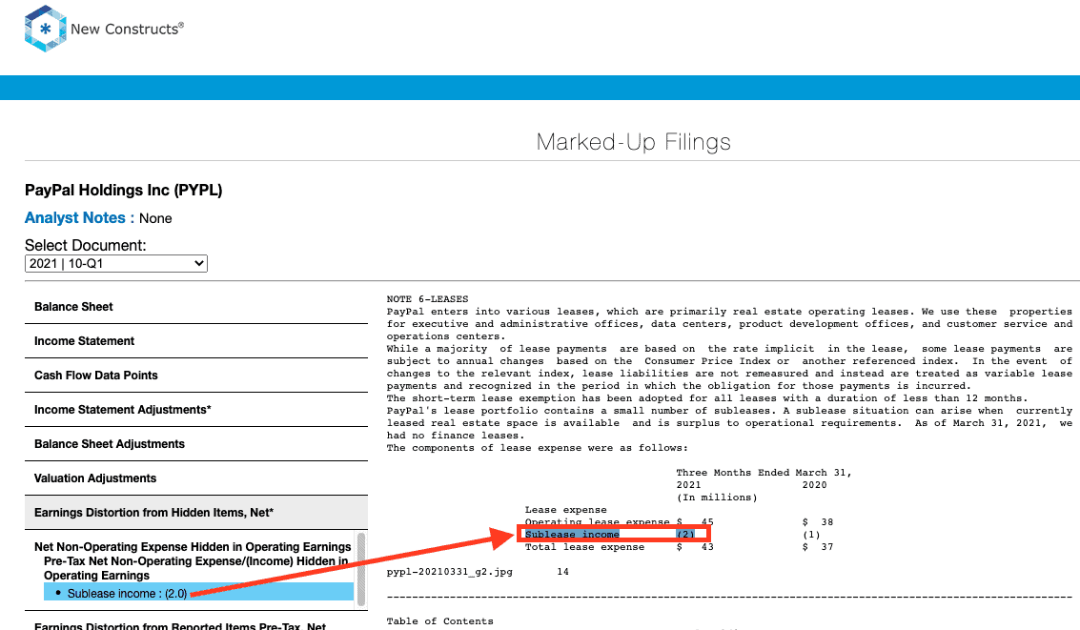Select Cash Flow Data Points
1080x630 pixels.
196,376
